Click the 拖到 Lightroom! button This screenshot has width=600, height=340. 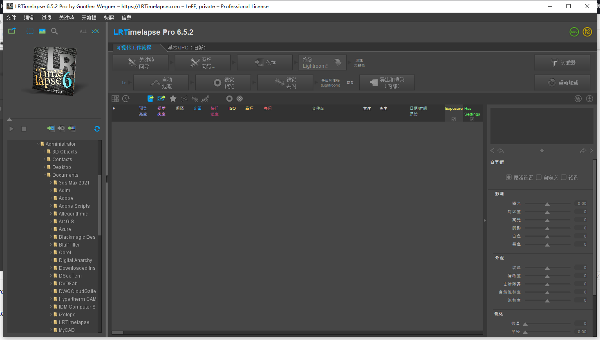click(x=322, y=62)
